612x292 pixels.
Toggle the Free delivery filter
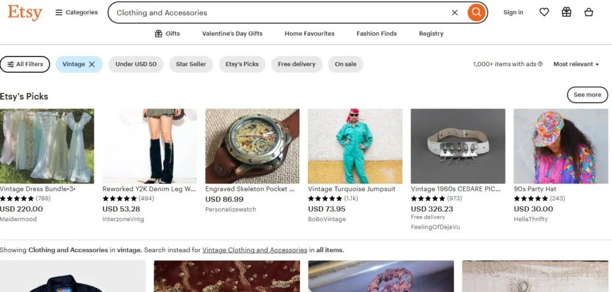[296, 64]
